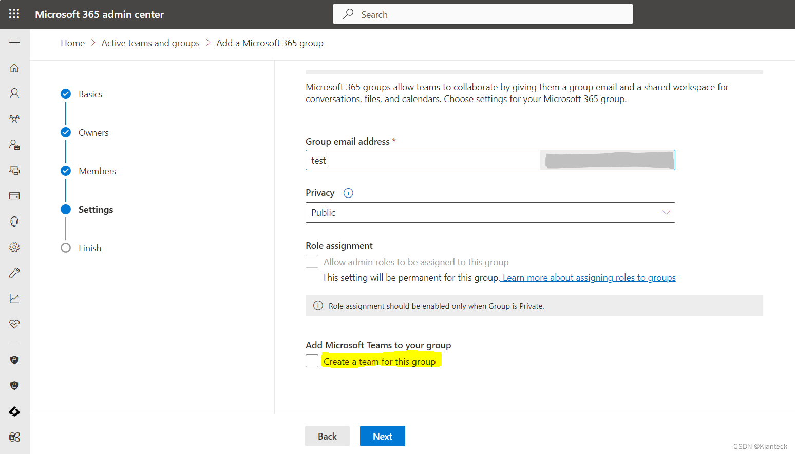
Task: Open the app launcher waffle icon
Action: click(14, 14)
